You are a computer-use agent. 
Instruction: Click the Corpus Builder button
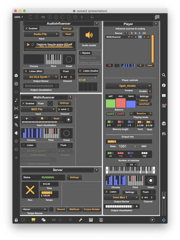[x=92, y=209]
